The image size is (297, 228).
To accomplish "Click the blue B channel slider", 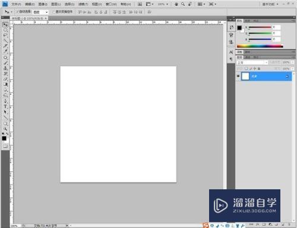I will [x=260, y=39].
